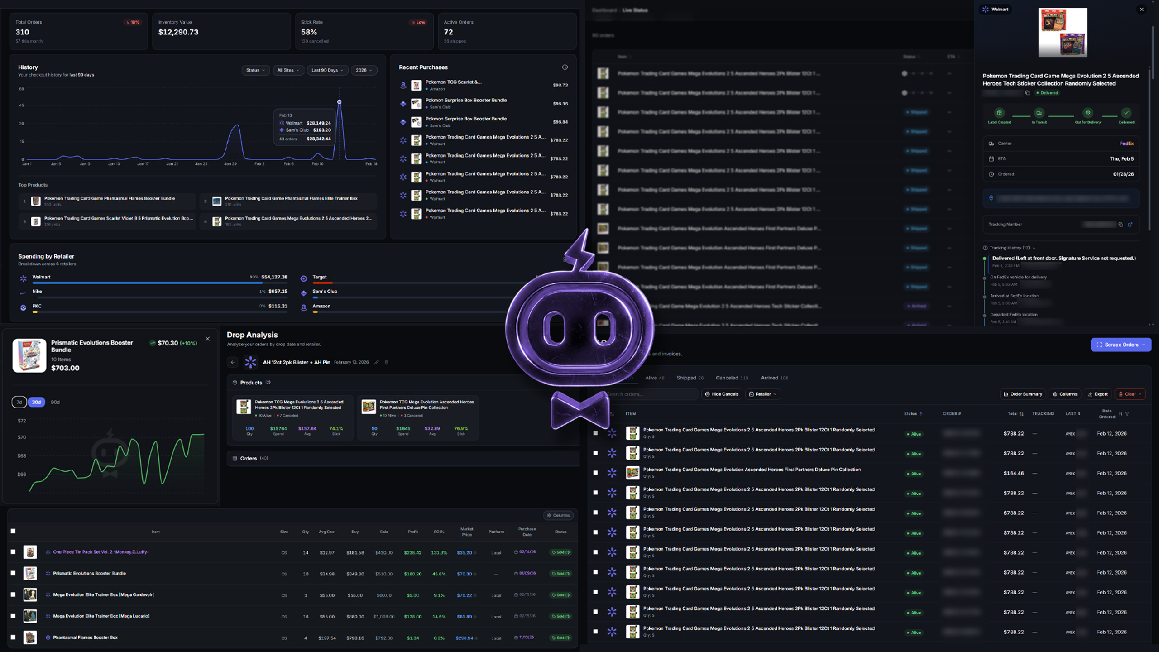1159x652 pixels.
Task: Copy the order number beside Delivered badge
Action: pos(1027,93)
